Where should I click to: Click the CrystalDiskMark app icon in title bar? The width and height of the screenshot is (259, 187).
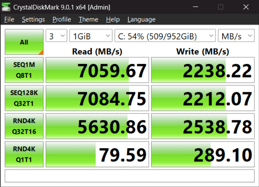click(x=6, y=7)
